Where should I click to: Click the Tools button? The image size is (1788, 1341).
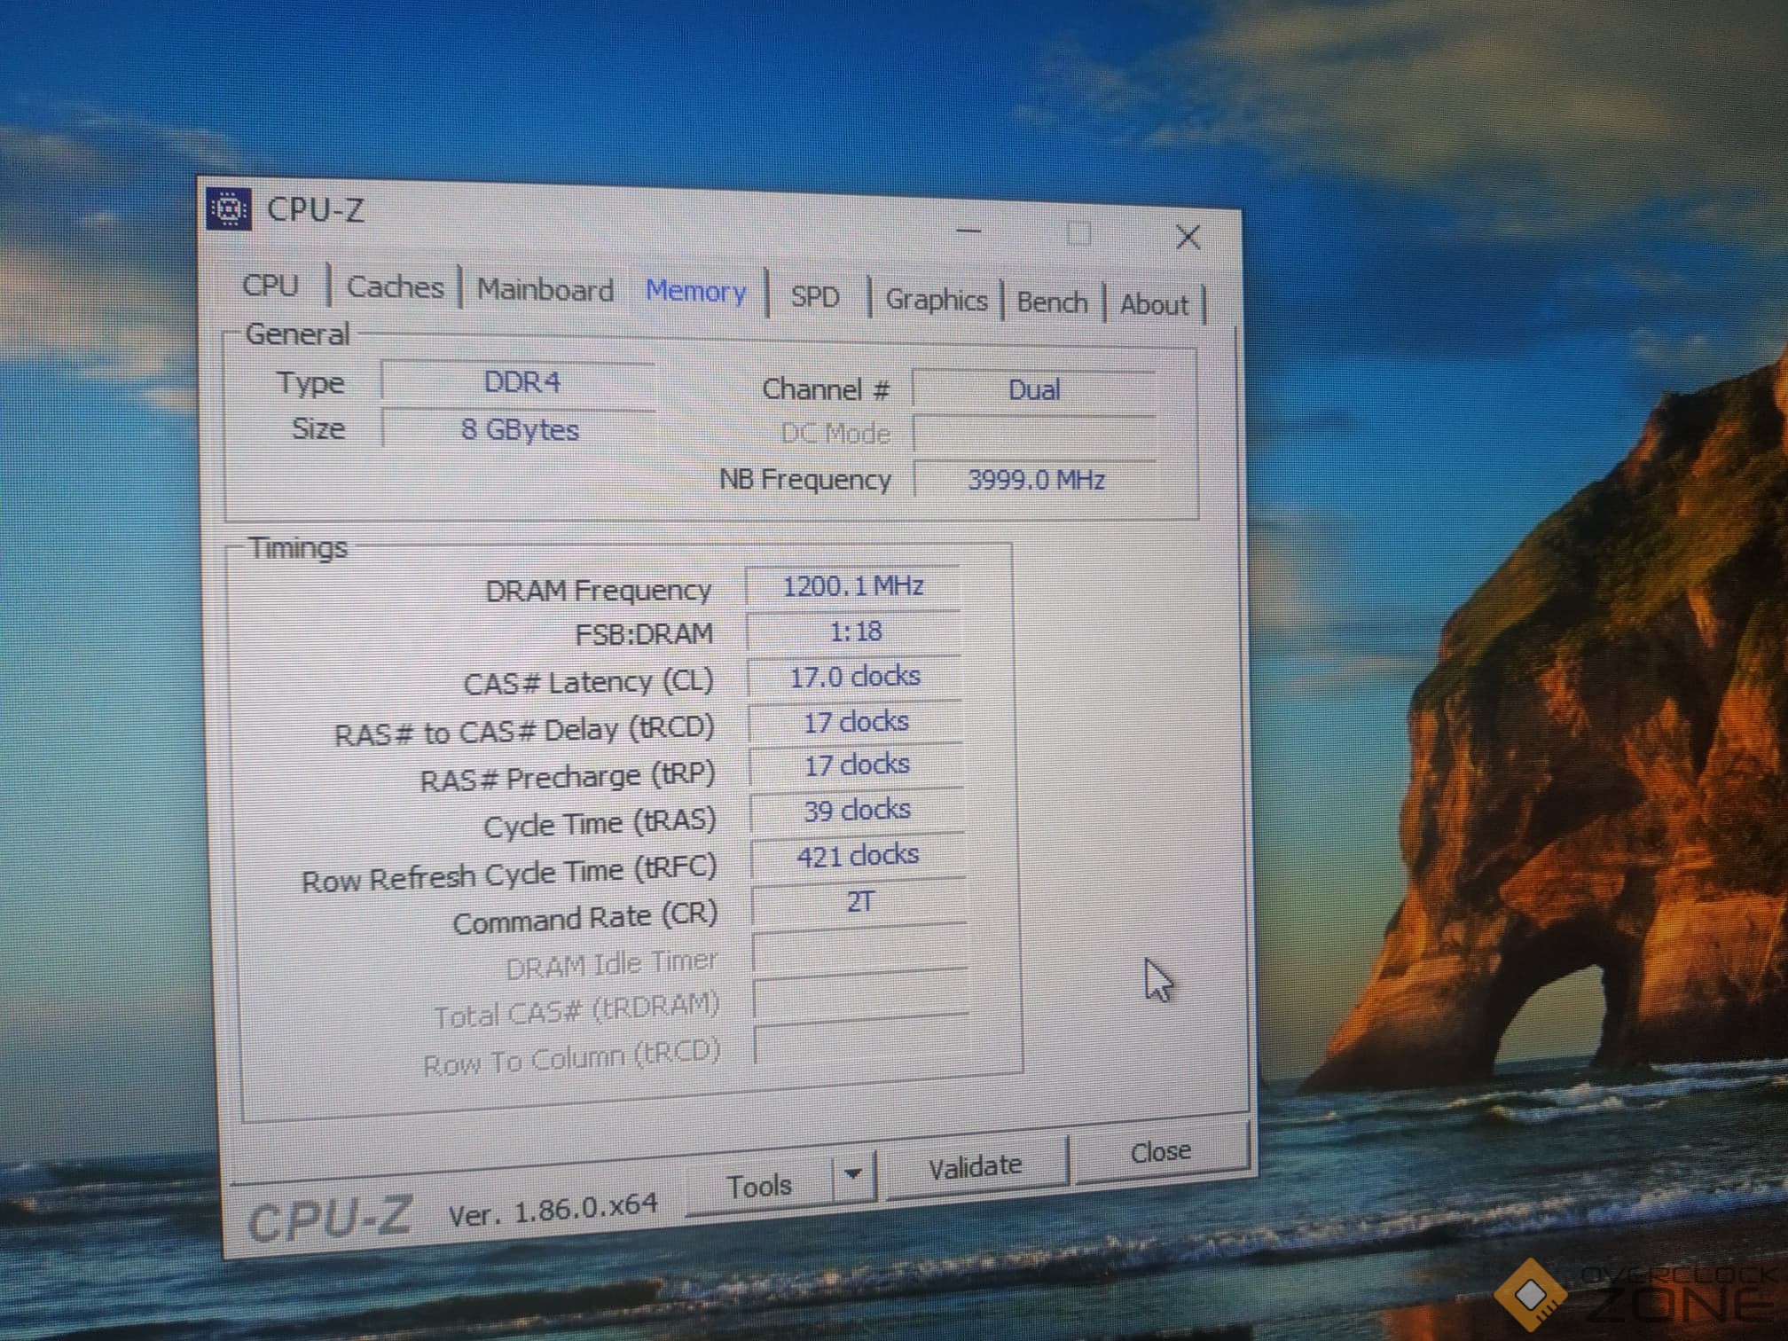click(x=759, y=1186)
